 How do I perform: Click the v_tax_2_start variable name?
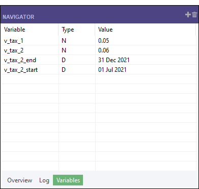21,70
